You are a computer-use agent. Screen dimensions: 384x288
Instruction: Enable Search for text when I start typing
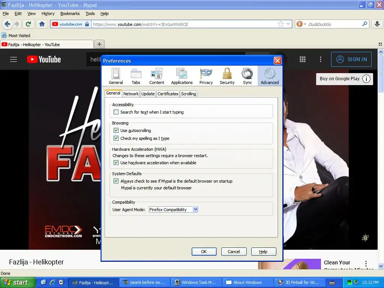pyautogui.click(x=116, y=112)
